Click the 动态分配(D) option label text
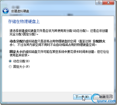This screenshot has width=117, height=105. 21,61
